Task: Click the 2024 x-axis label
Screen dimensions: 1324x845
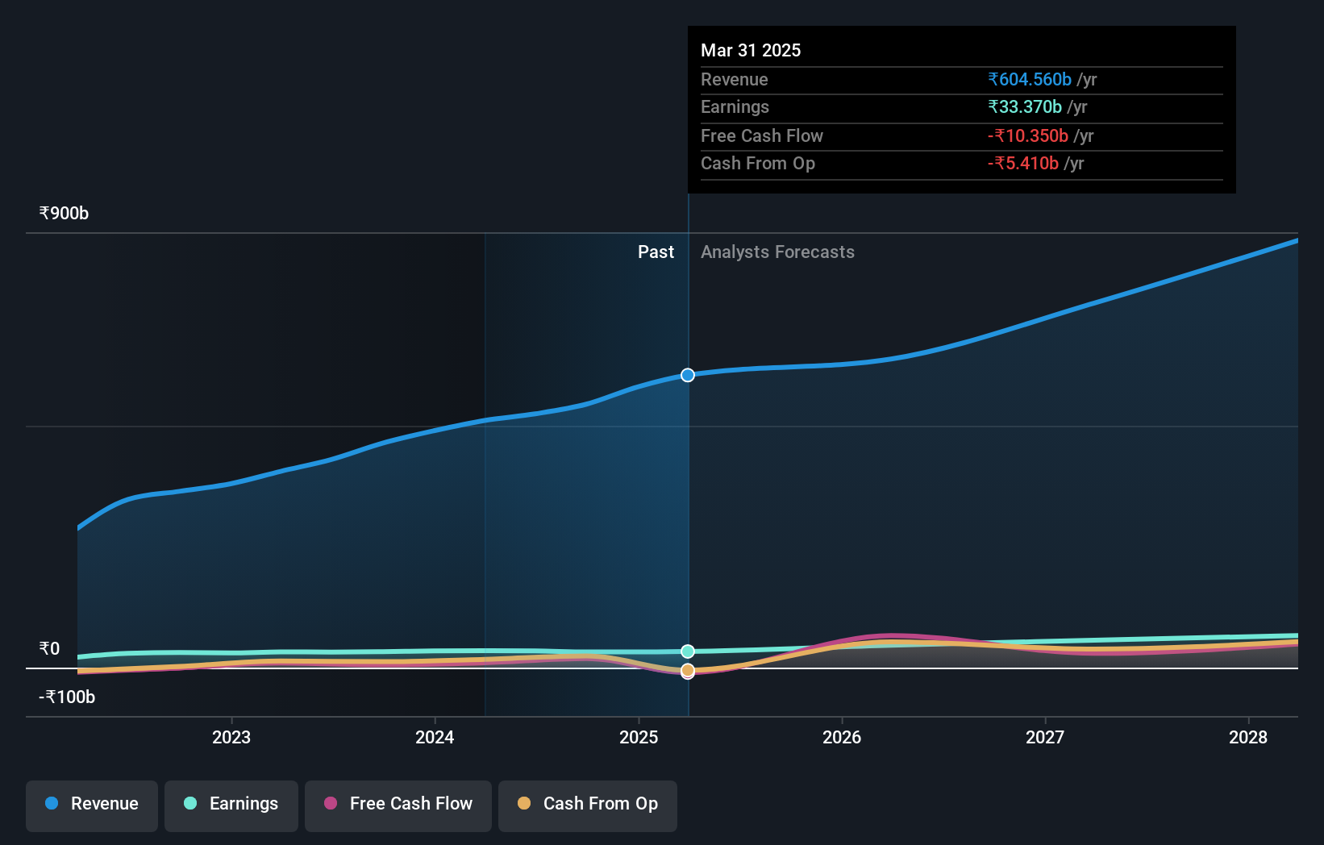Action: tap(435, 737)
